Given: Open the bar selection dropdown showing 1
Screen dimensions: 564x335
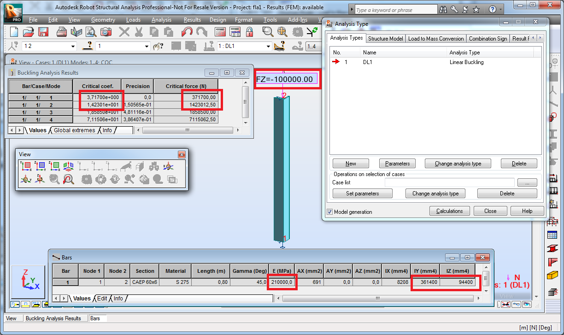Looking at the screenshot, I should 147,47.
